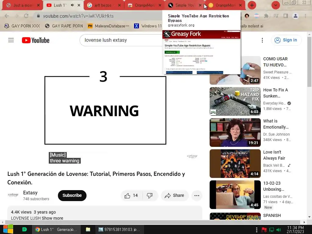Open the Extasy channel name link
This screenshot has width=312, height=234.
point(30,193)
